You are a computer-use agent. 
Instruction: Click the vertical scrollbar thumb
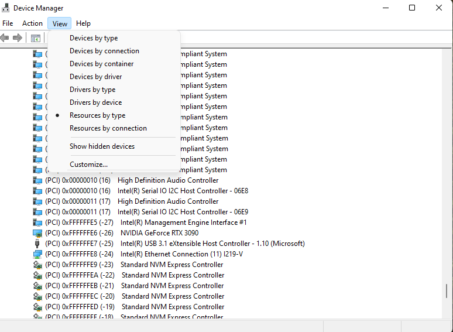click(x=447, y=291)
